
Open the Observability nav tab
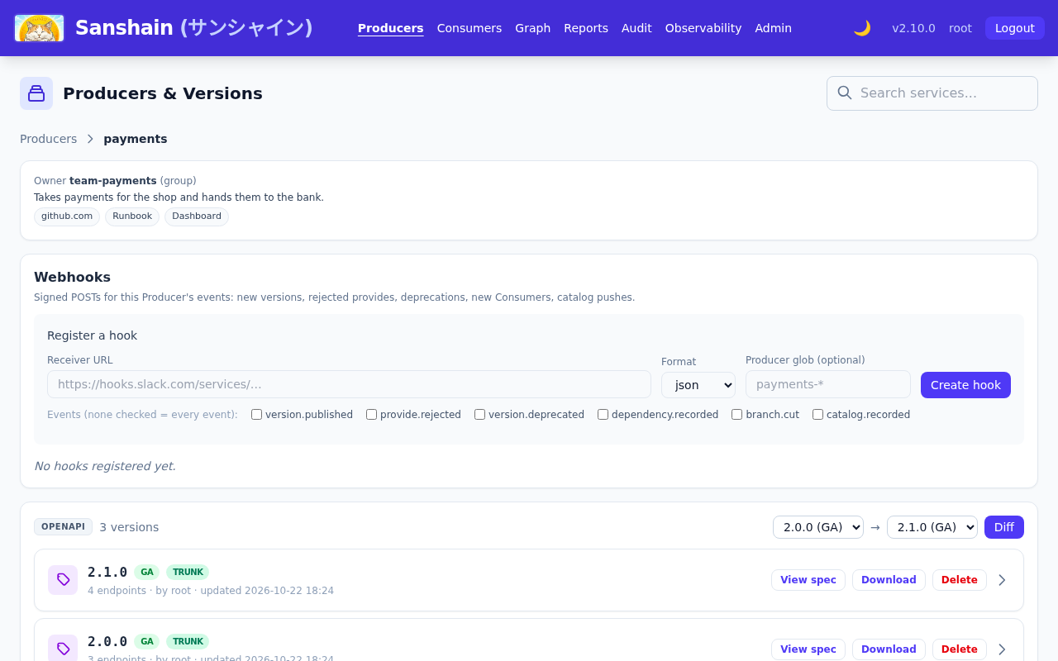pyautogui.click(x=703, y=28)
